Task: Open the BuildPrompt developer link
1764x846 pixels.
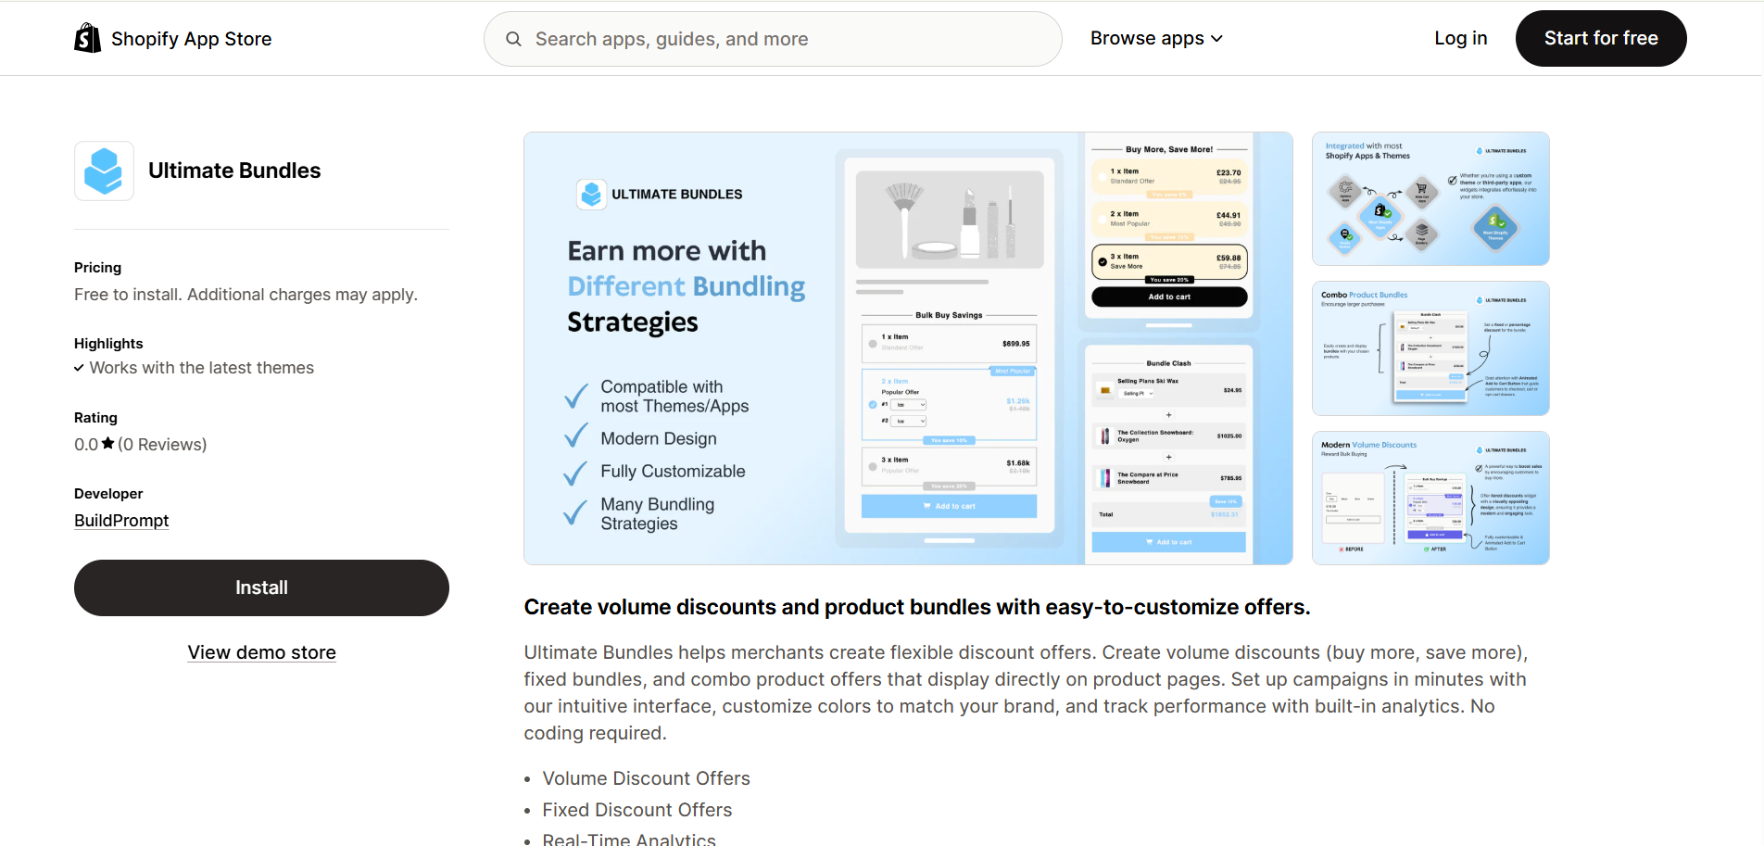Action: [121, 521]
